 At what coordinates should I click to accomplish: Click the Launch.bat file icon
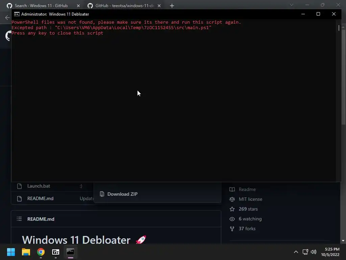click(19, 186)
